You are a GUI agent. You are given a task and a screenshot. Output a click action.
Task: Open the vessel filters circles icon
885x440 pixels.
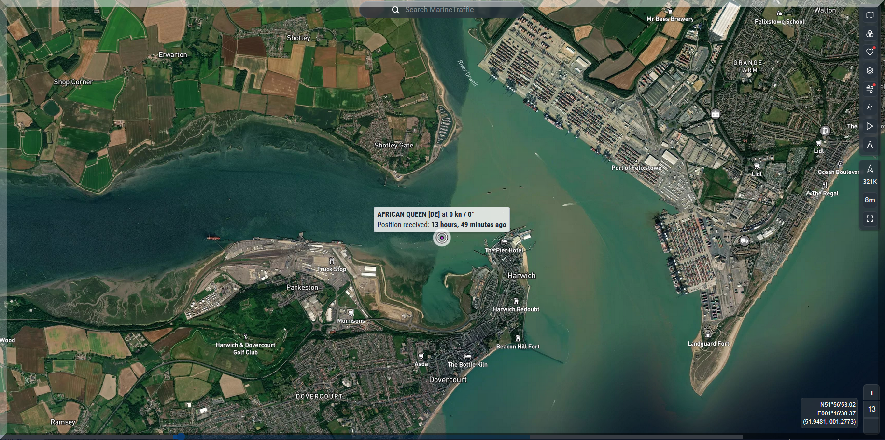(x=870, y=34)
